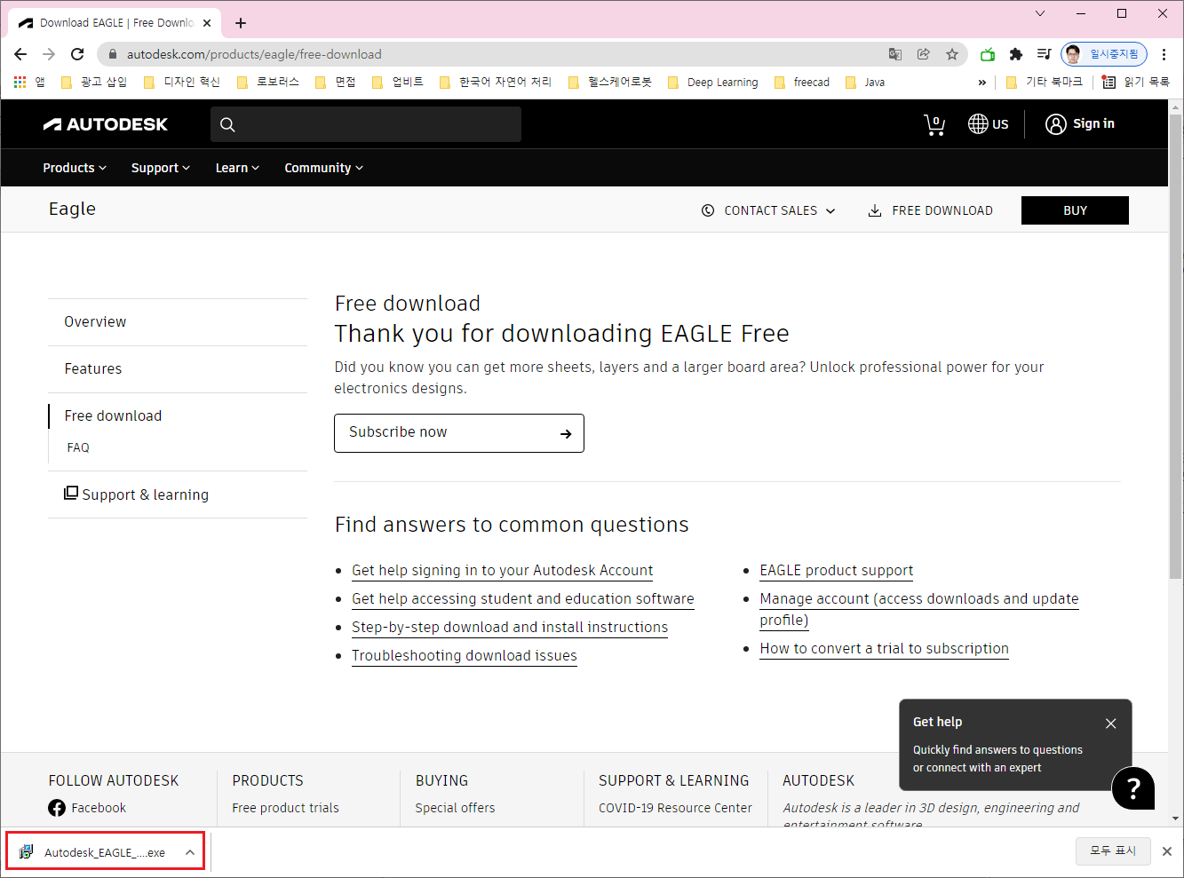Open How to convert a trial link
This screenshot has width=1184, height=878.
pos(884,649)
